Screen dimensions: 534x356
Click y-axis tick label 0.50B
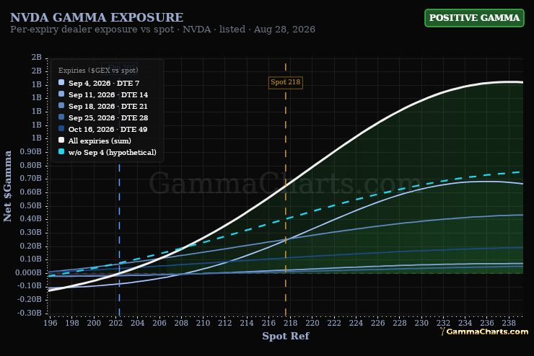click(x=30, y=205)
